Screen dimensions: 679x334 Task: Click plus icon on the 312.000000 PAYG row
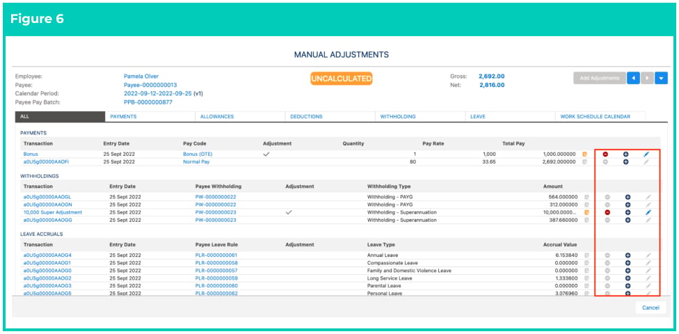[628, 205]
